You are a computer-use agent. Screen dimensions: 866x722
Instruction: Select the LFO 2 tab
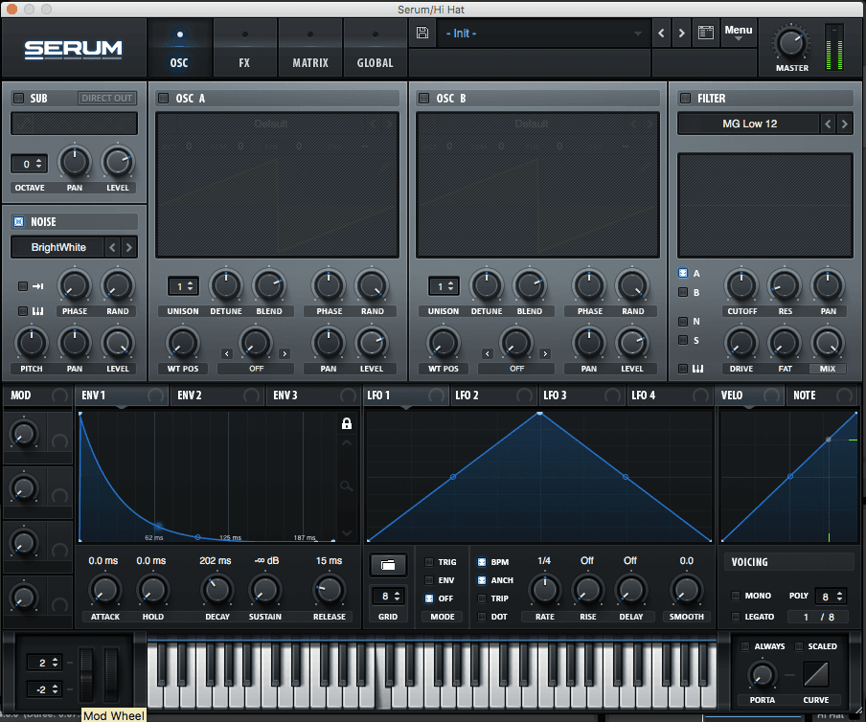[x=494, y=395]
